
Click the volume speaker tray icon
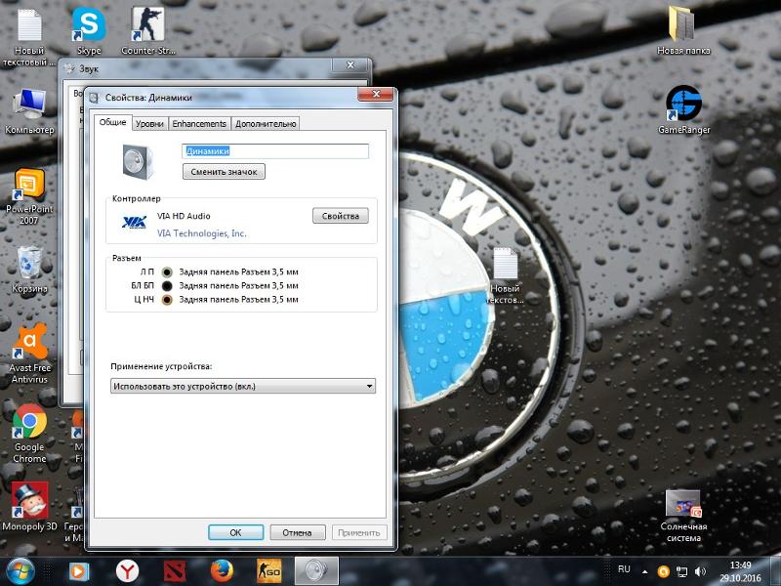(x=701, y=571)
